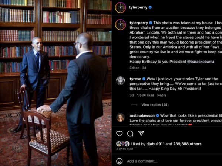The width and height of the screenshot is (222, 166).
Task: Open mstinalawson commenter avatar
Action: 121,117
